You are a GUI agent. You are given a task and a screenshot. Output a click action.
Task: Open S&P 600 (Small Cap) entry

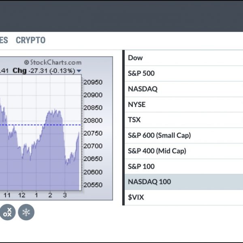[x=184, y=135]
